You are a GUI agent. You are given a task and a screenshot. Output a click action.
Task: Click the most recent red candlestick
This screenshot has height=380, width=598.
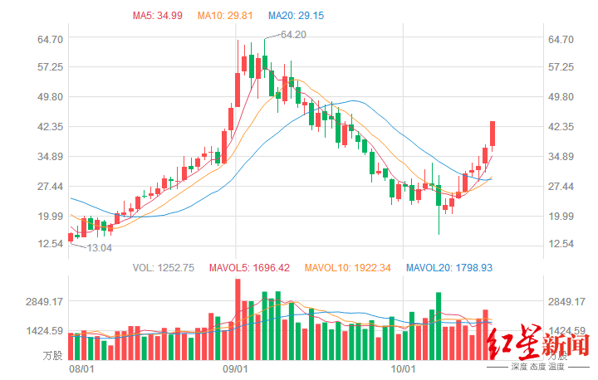493,134
